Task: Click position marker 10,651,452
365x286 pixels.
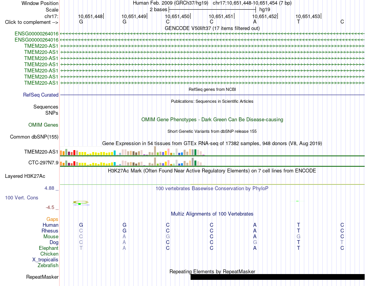Action: point(264,16)
